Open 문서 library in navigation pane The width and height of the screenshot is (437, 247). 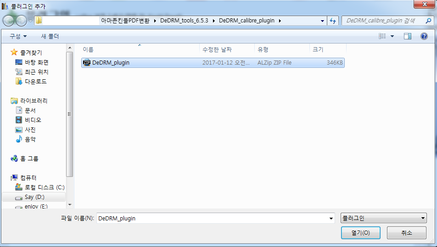[30, 110]
